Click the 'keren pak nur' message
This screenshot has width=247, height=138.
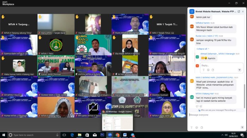pos(203,17)
